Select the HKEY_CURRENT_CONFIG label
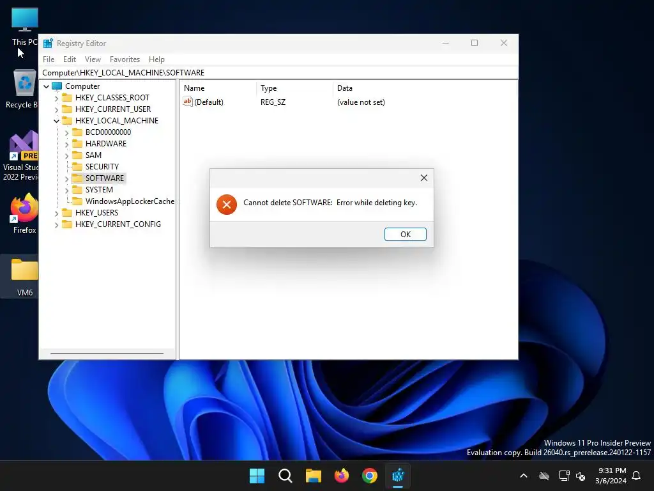The image size is (654, 491). 118,224
